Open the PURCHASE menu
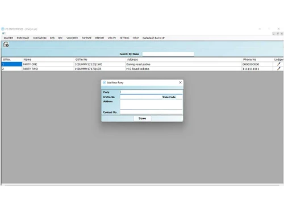 [23, 38]
